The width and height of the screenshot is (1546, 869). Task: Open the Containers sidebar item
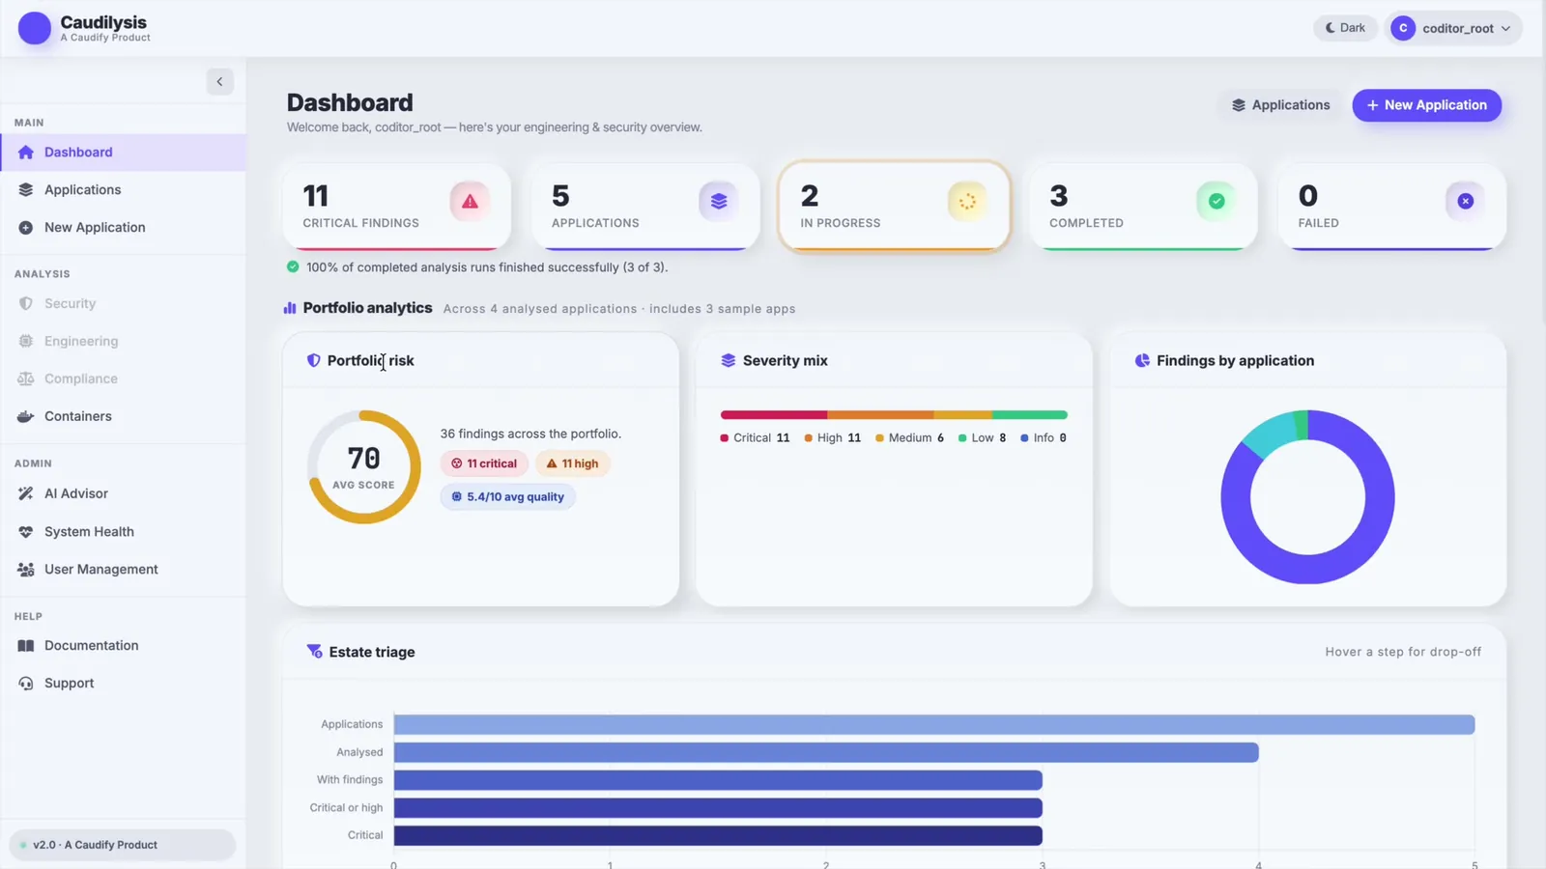click(123, 416)
